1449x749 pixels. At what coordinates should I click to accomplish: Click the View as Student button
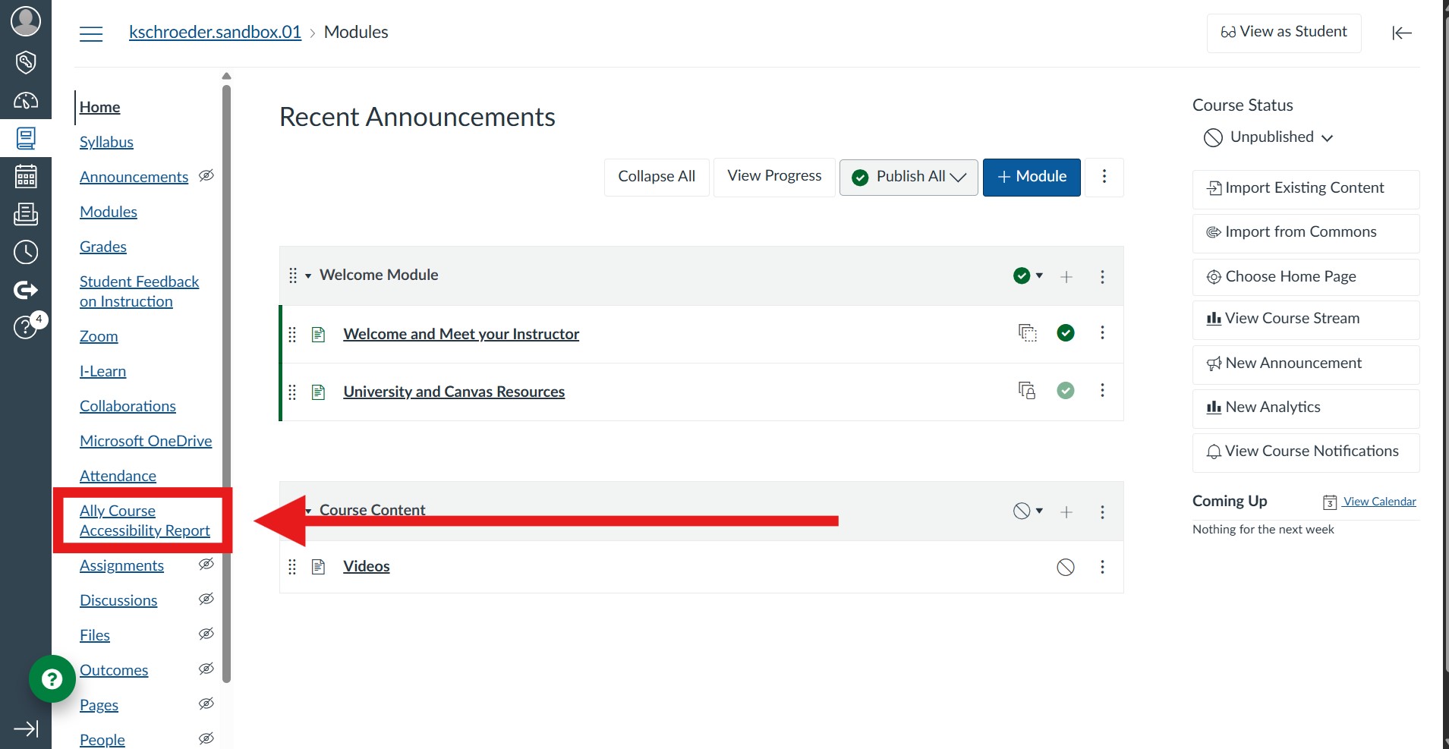(x=1284, y=32)
